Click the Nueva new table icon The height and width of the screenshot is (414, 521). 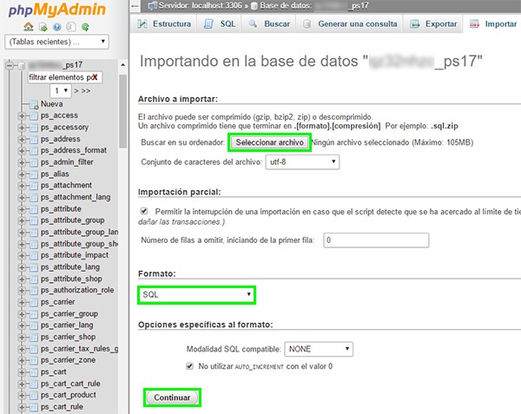click(34, 105)
